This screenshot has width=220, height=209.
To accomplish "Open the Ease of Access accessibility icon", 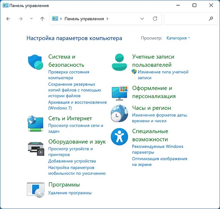I will (119, 136).
